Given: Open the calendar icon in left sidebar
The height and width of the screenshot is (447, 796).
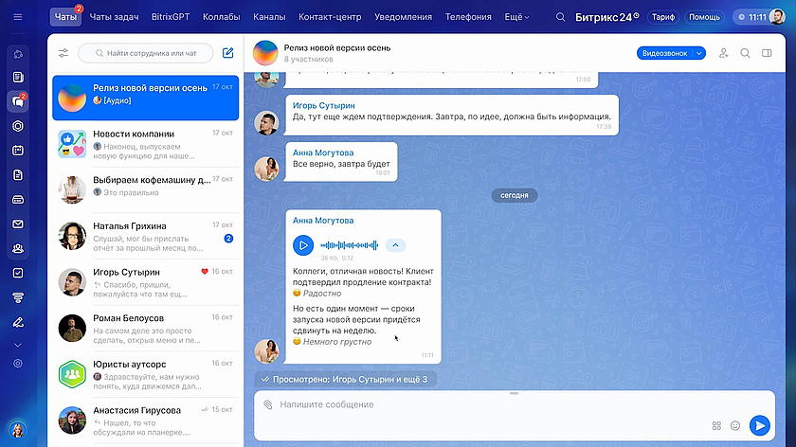Looking at the screenshot, I should pyautogui.click(x=17, y=150).
